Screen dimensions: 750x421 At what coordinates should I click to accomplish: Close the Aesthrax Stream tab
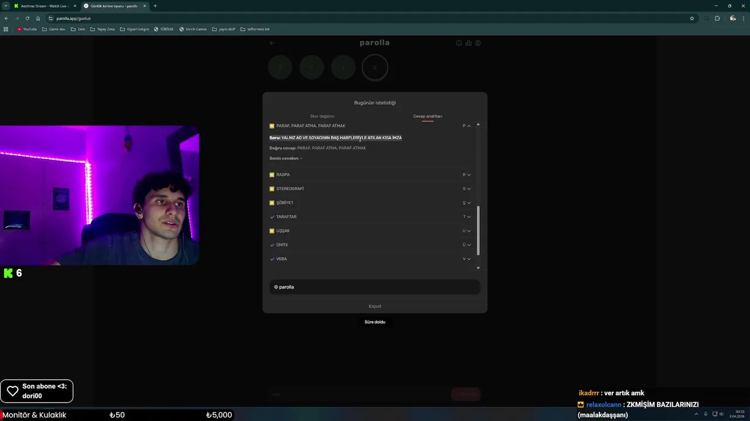(x=75, y=6)
